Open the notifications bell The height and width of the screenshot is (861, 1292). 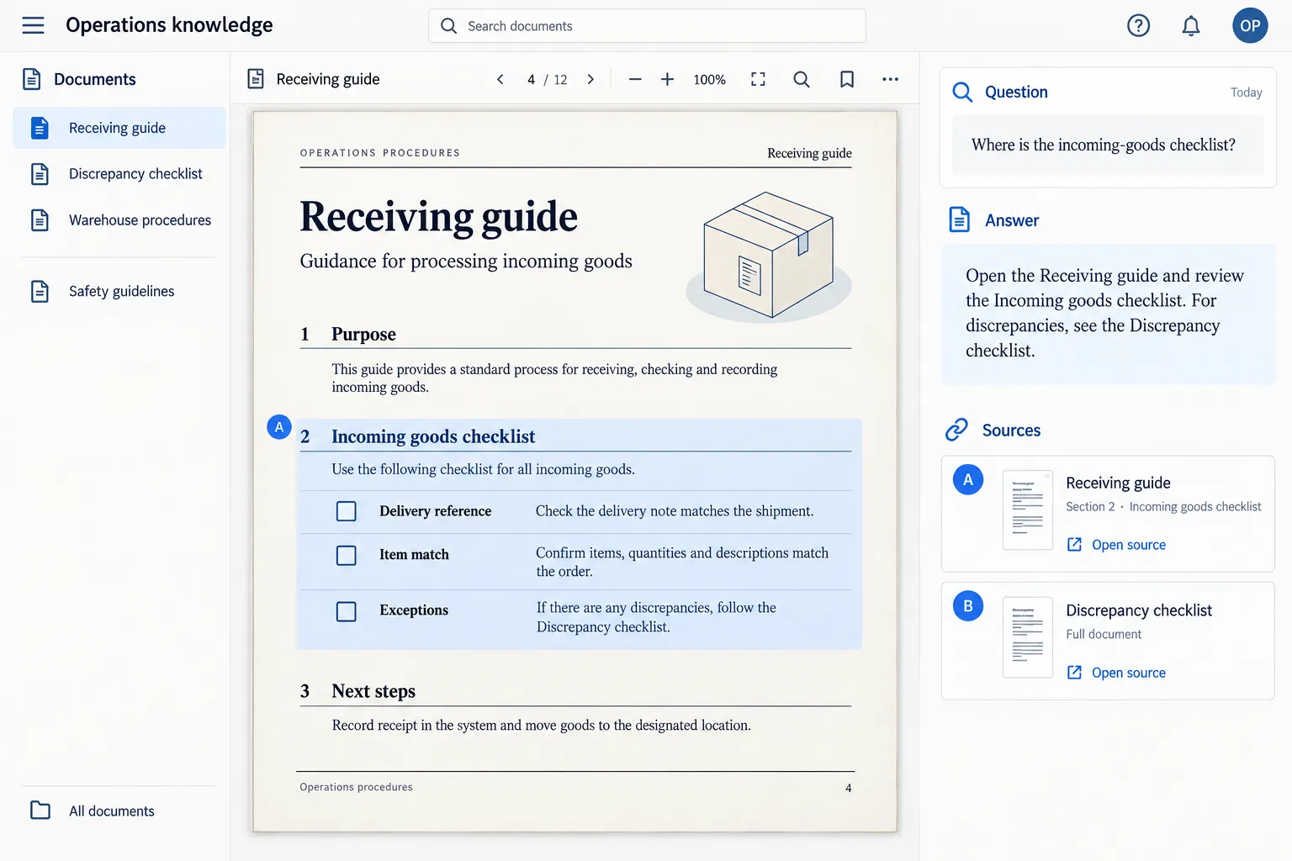point(1190,26)
